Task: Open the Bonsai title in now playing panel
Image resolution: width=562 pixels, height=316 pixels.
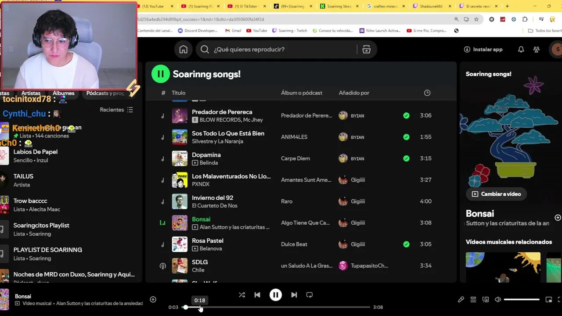Action: [480, 214]
